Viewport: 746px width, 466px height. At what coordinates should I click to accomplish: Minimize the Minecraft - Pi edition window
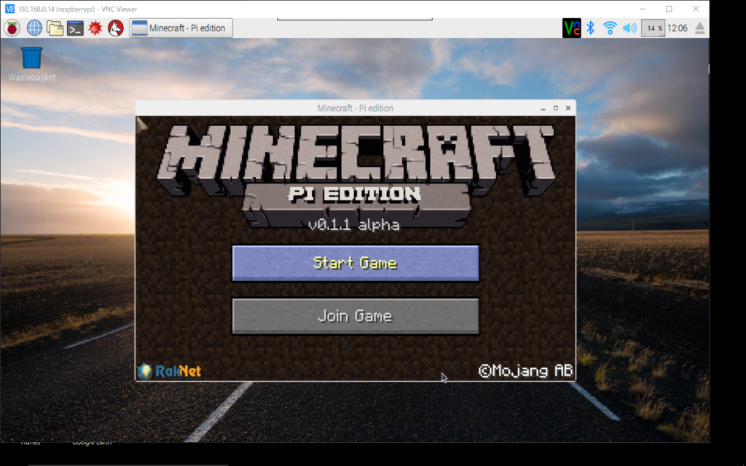543,108
